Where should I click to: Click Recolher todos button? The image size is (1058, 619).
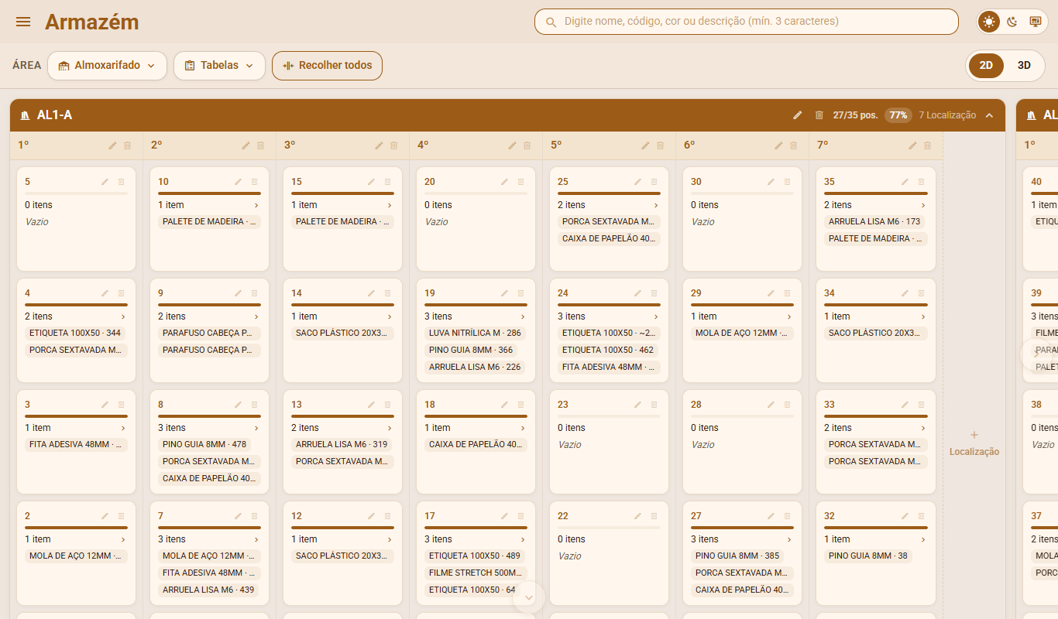click(x=327, y=66)
